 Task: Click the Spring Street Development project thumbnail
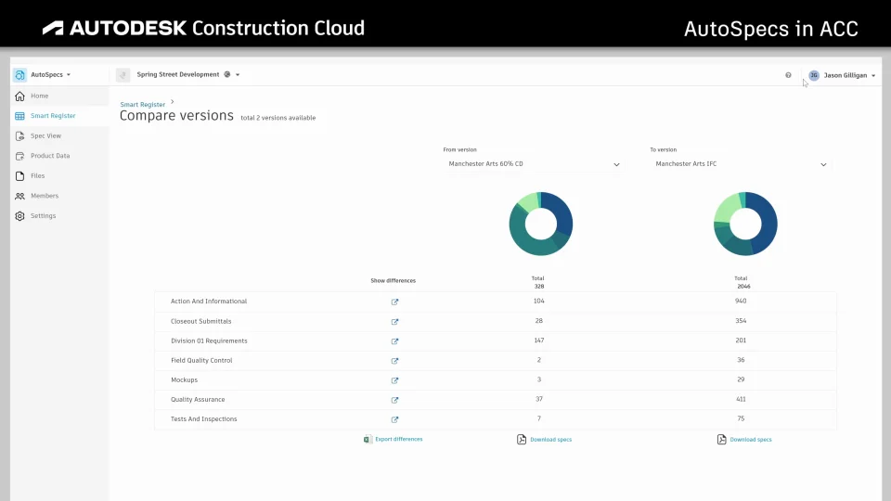coord(123,75)
